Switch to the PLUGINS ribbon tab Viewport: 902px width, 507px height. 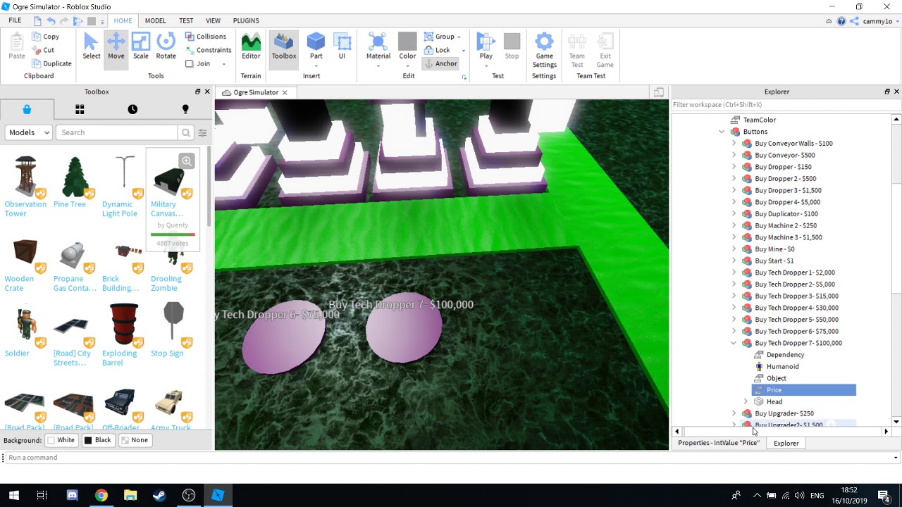[246, 21]
